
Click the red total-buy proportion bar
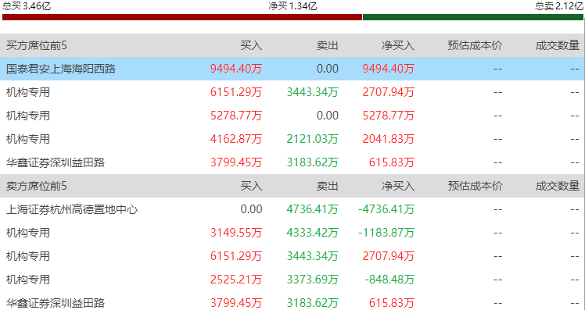pyautogui.click(x=182, y=17)
